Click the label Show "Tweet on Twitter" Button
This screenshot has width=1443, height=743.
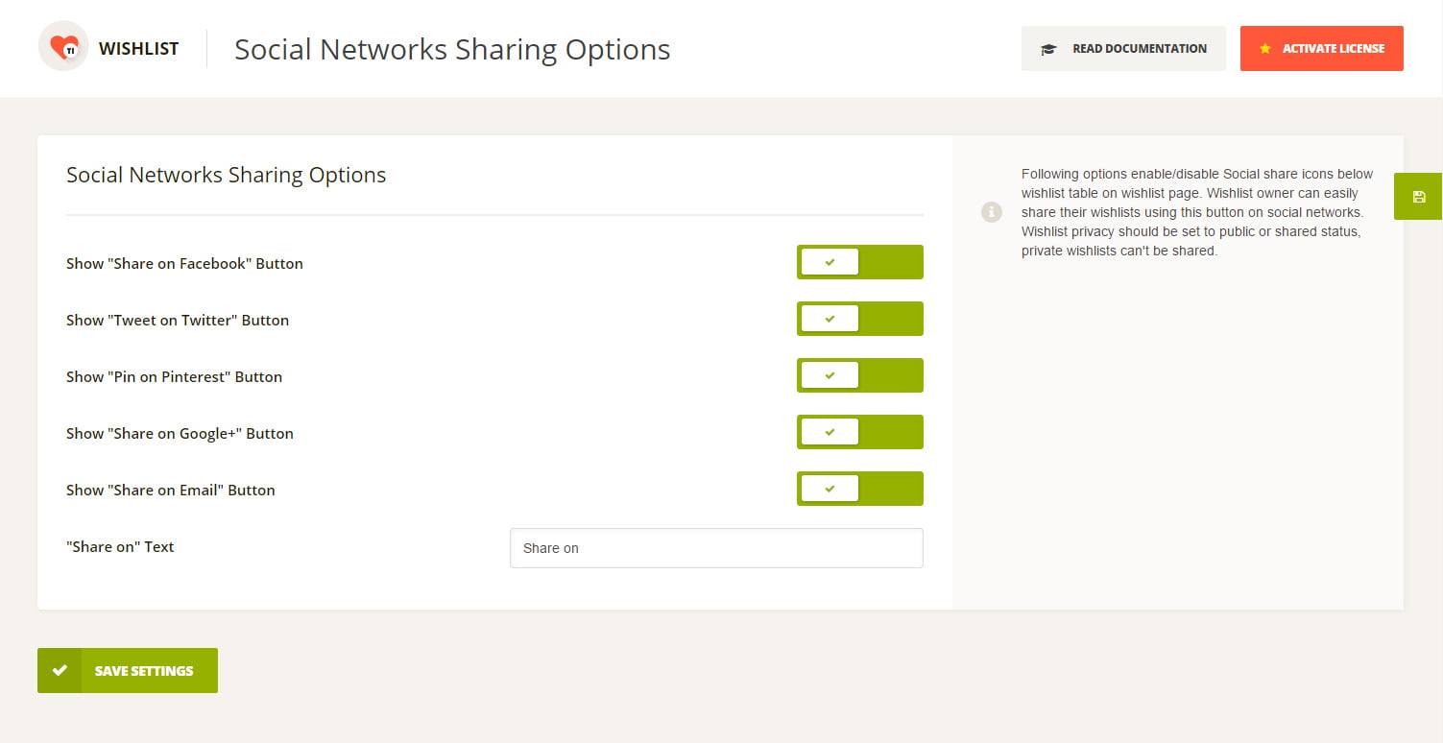[178, 320]
